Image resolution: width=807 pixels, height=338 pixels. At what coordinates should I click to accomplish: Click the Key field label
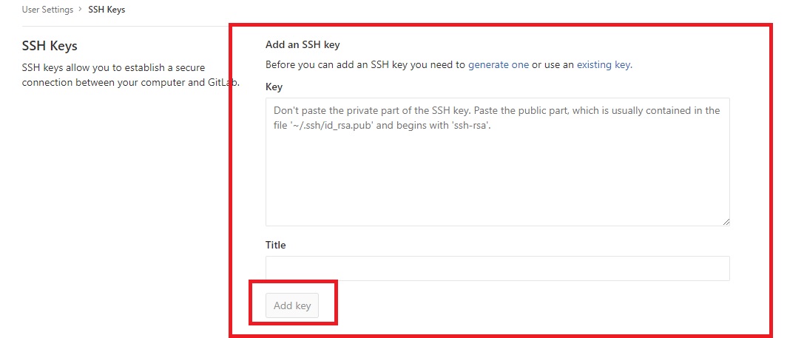pyautogui.click(x=274, y=87)
